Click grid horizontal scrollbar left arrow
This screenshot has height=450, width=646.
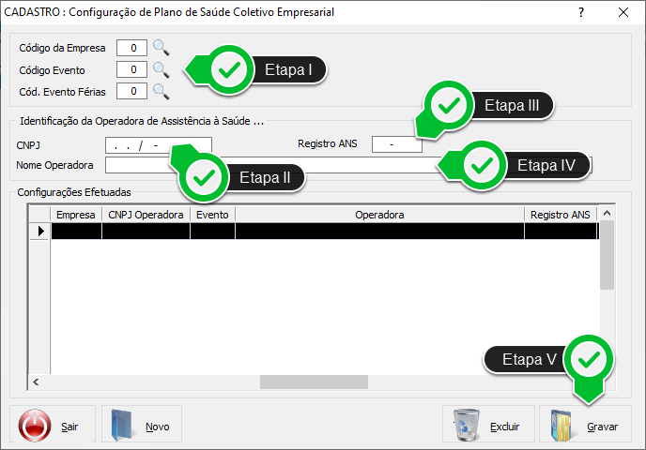(x=37, y=382)
